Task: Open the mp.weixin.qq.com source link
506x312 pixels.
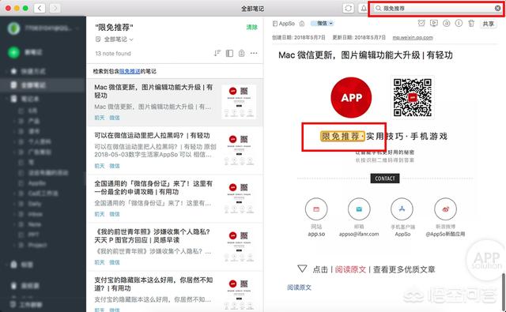Action: pos(413,37)
